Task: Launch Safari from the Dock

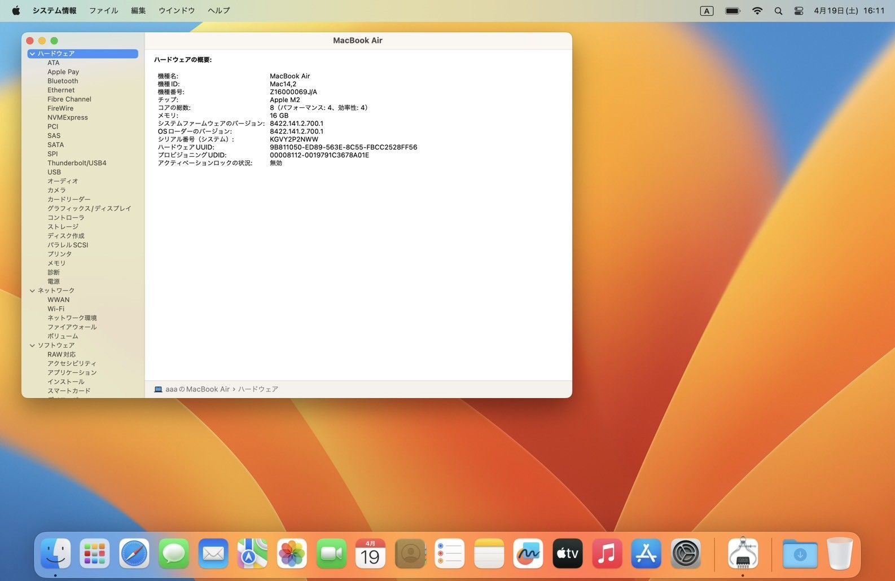Action: point(134,553)
